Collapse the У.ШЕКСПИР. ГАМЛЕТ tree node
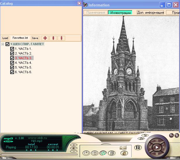Image resolution: width=180 pixels, height=160 pixels. pos(3,44)
